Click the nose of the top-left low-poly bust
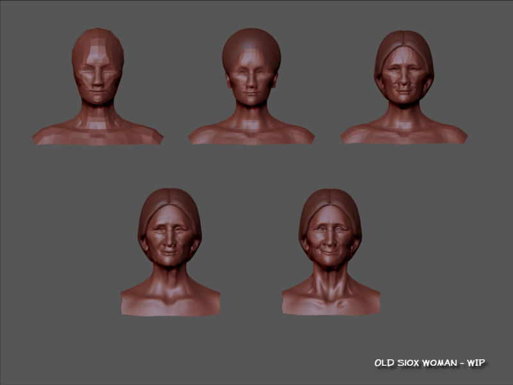Screen dimensions: 513x385 (x=97, y=81)
